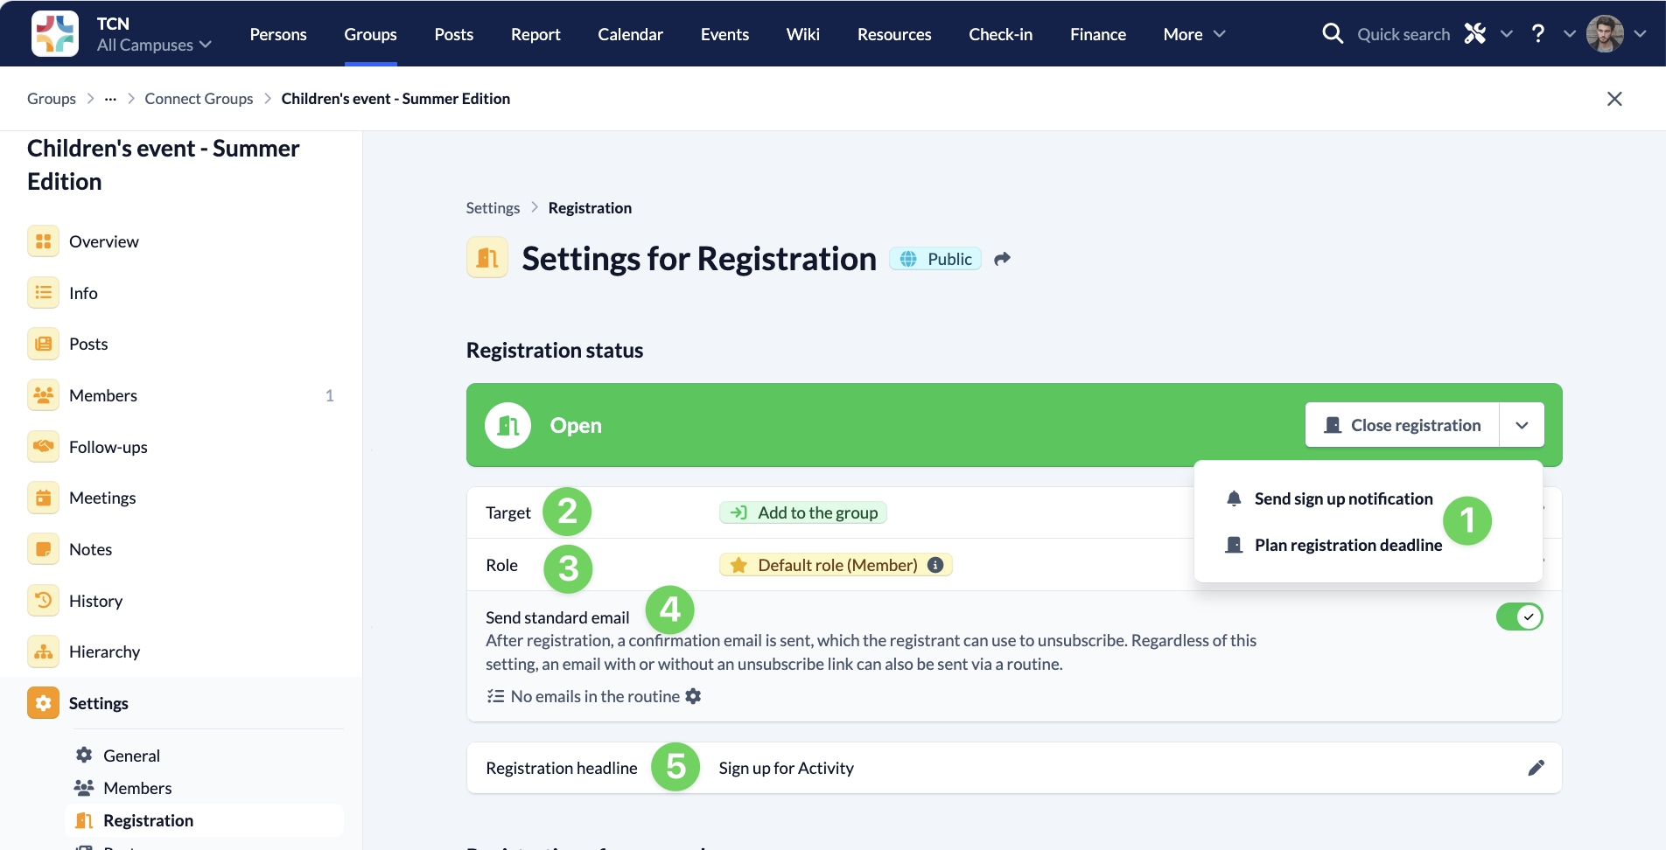Choose Plan registration deadline option
Screen dimensions: 1666x850
click(1347, 545)
